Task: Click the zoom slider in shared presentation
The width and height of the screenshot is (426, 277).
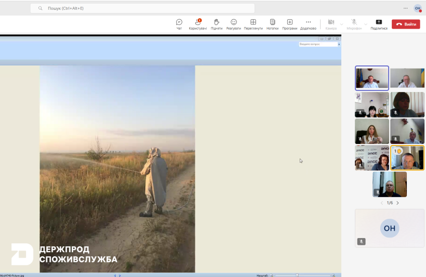Action: 297,275
